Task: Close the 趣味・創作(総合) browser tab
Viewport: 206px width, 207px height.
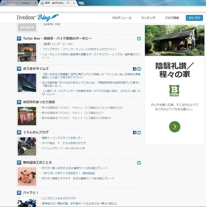Action: (74, 3)
